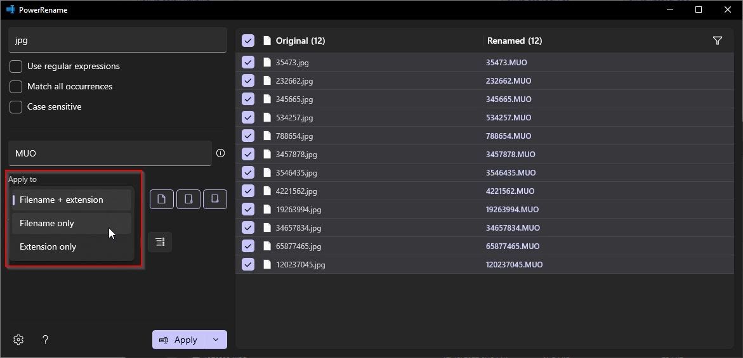Tick the Match all occurrences checkbox

[x=16, y=87]
